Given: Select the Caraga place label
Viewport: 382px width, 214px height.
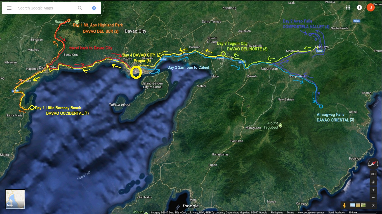Looking at the screenshot, I should (x=301, y=204).
